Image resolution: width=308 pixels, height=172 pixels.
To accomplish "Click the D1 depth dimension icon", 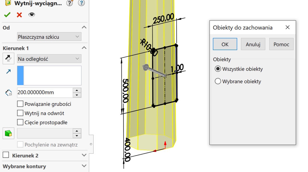I will [8, 93].
